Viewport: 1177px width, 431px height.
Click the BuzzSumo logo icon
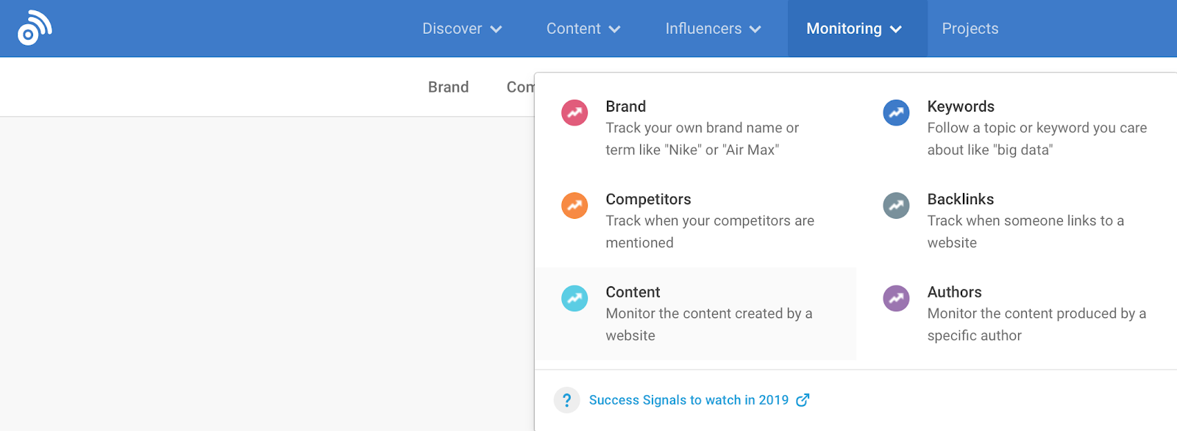coord(35,28)
